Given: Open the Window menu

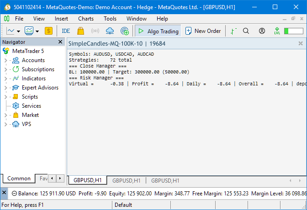Looking at the screenshot, I should 137,19.
